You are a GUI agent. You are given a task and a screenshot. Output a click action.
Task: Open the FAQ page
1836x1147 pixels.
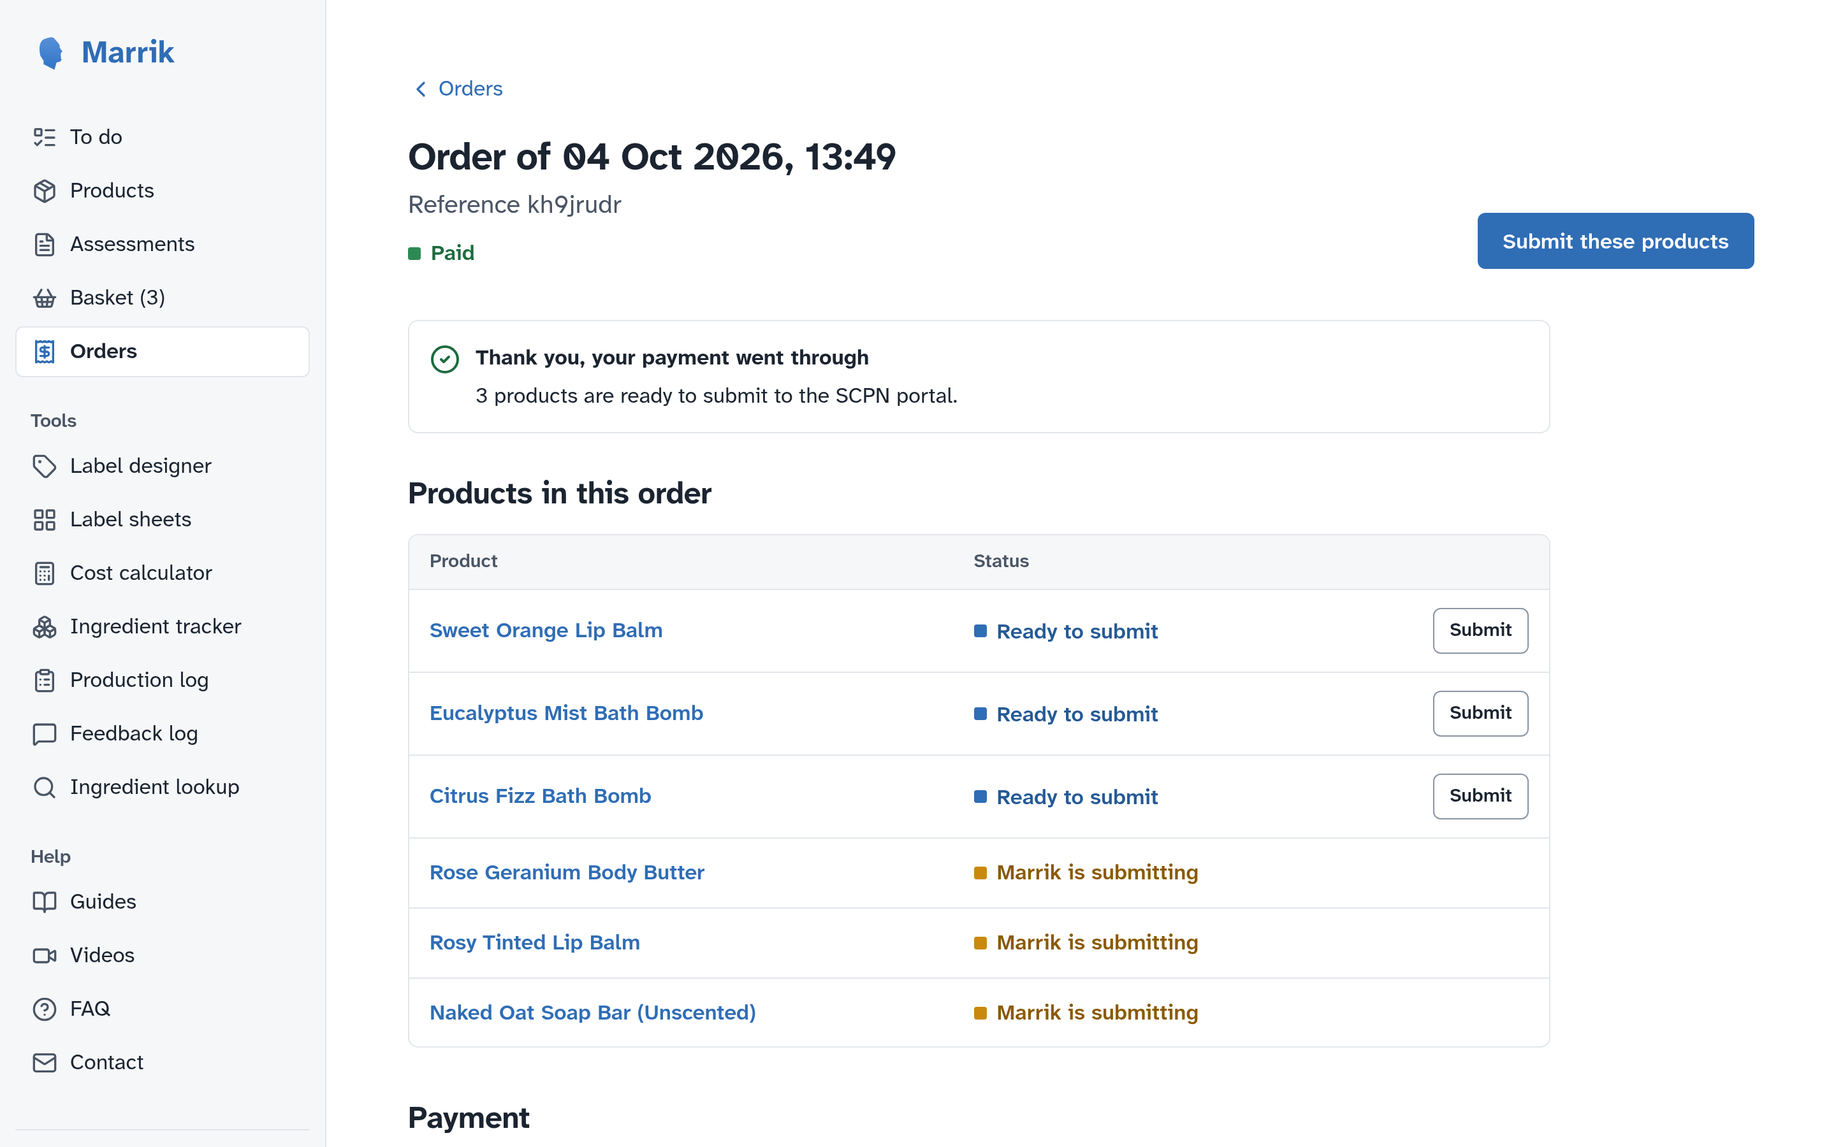[163, 1009]
